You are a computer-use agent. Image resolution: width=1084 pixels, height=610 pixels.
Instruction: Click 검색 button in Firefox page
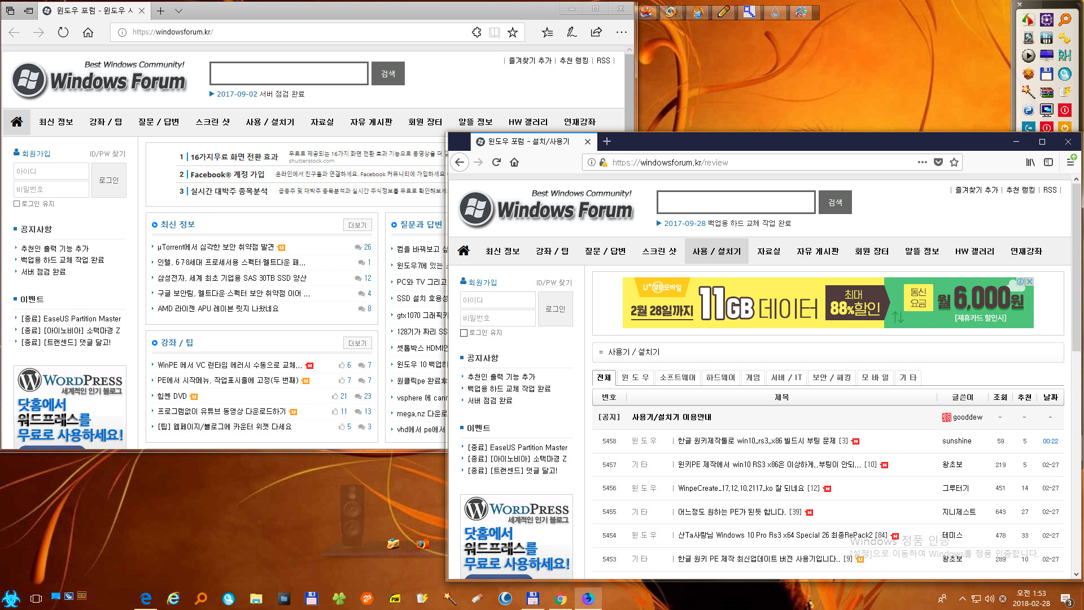coord(835,202)
